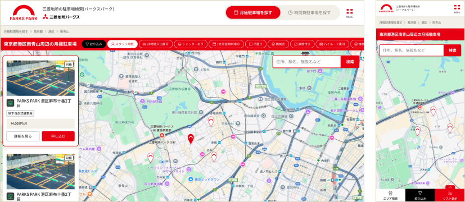Click the 地下自走式駐車場 tag on first card
Viewport: 465px width, 202px height.
[20, 113]
